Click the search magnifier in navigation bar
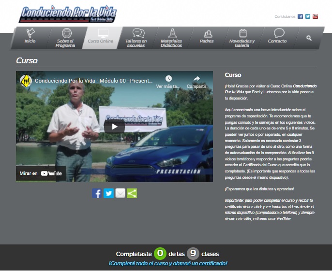This screenshot has width=332, height=271. click(309, 38)
